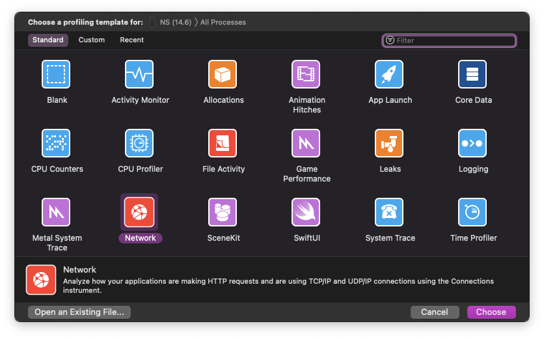
Task: Click the App Launch label text
Action: (390, 100)
